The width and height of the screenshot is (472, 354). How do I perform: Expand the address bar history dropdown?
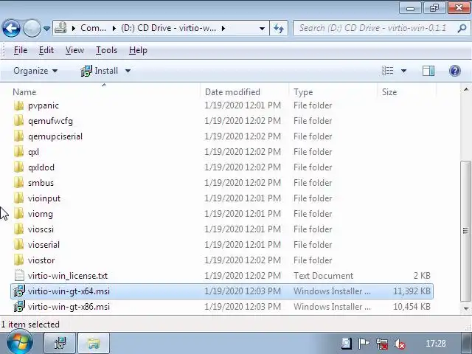pyautogui.click(x=262, y=29)
